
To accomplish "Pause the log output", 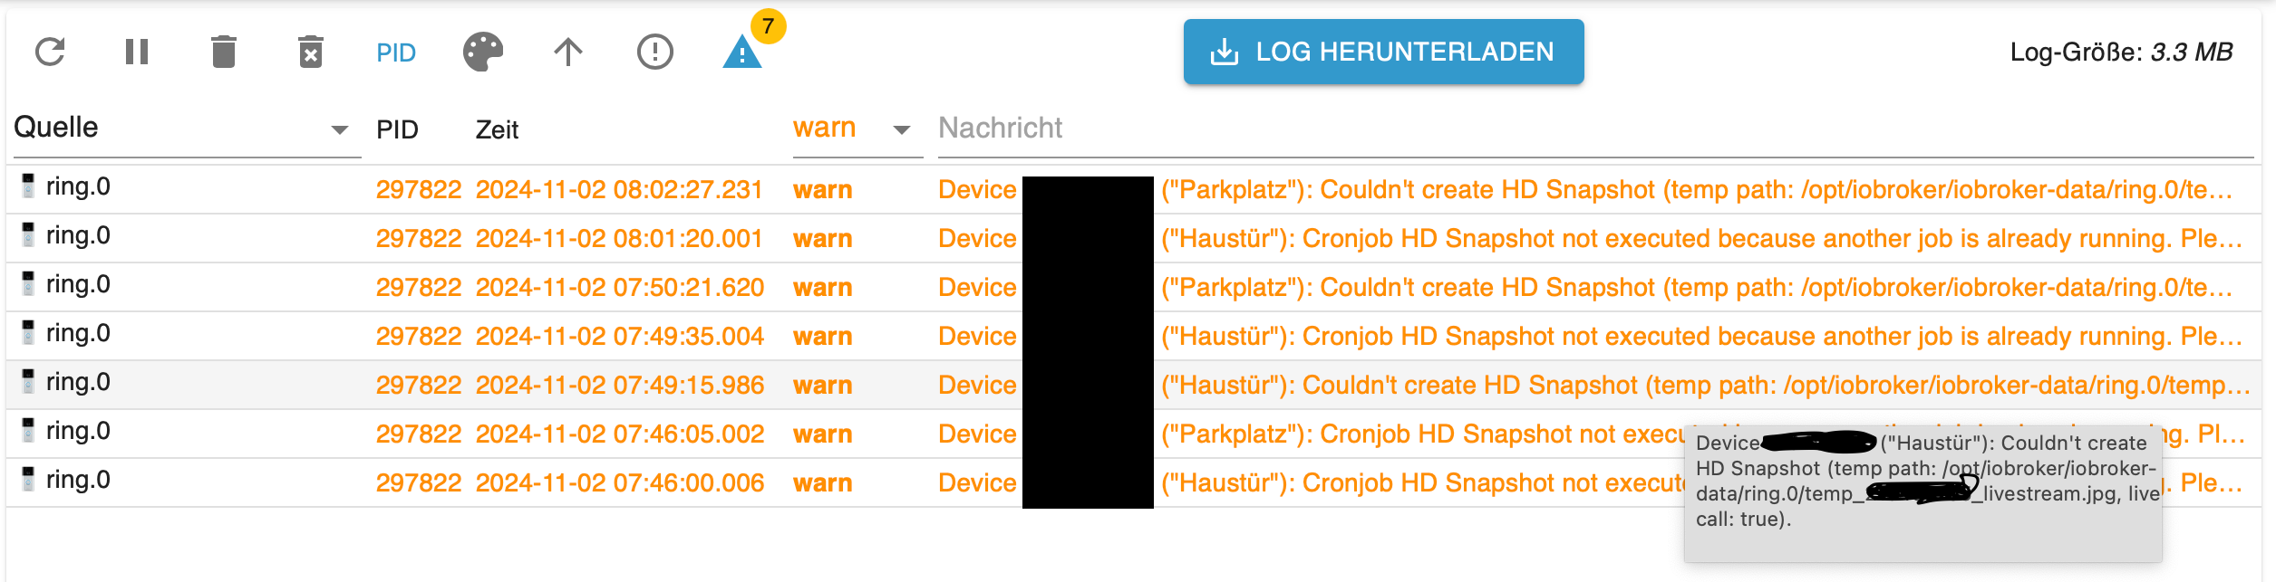I will 137,52.
